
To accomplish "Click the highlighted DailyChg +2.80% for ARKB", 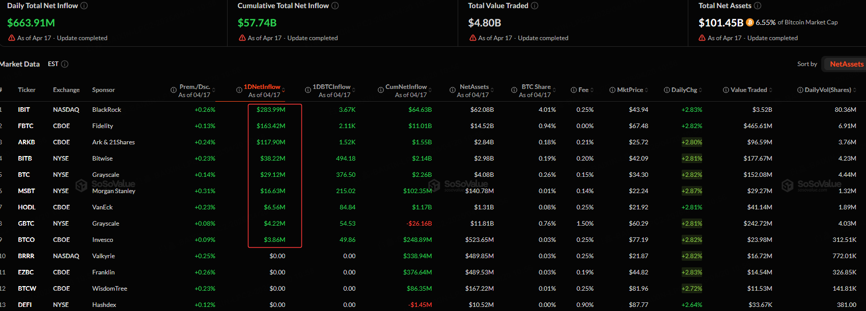I will click(691, 142).
